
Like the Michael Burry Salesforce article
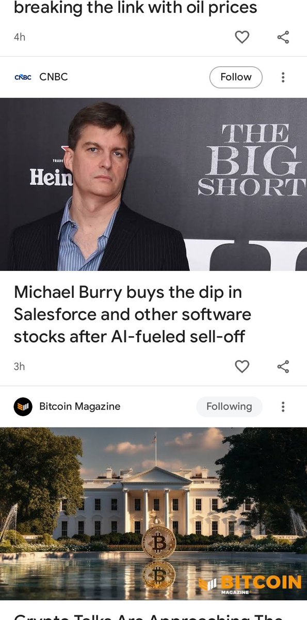242,367
